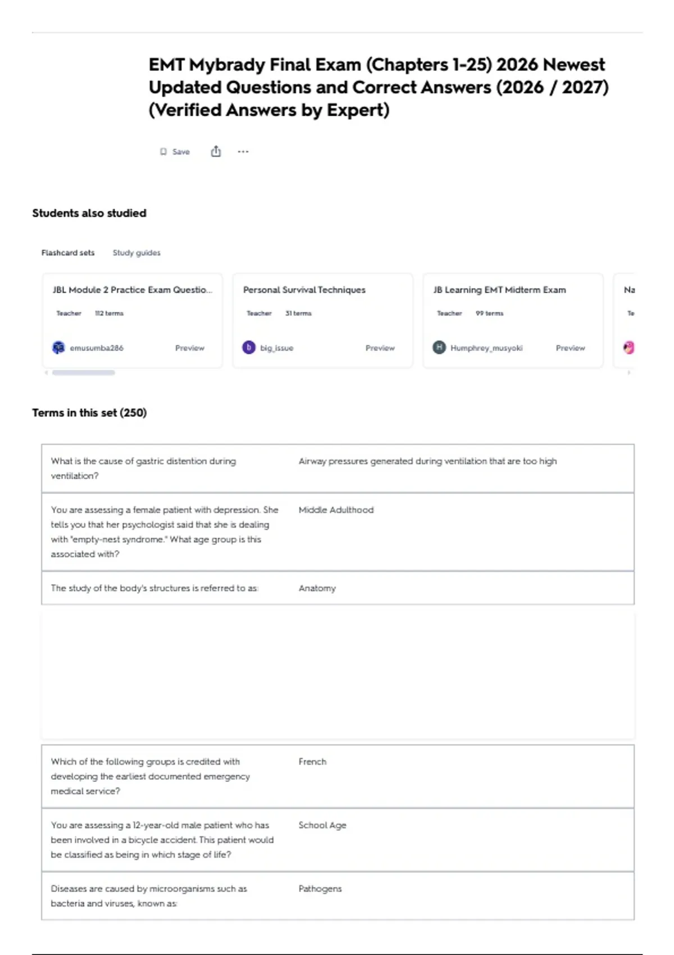Click the pink avatar on the fourth card

tap(629, 348)
